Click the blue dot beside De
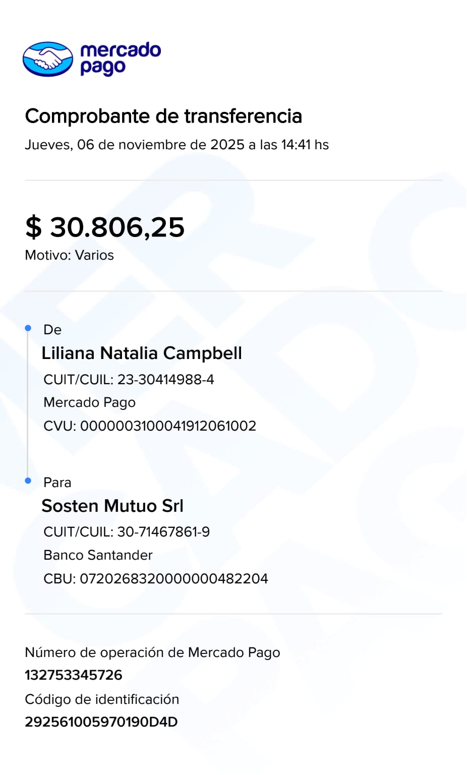The height and width of the screenshot is (775, 467). 28,328
